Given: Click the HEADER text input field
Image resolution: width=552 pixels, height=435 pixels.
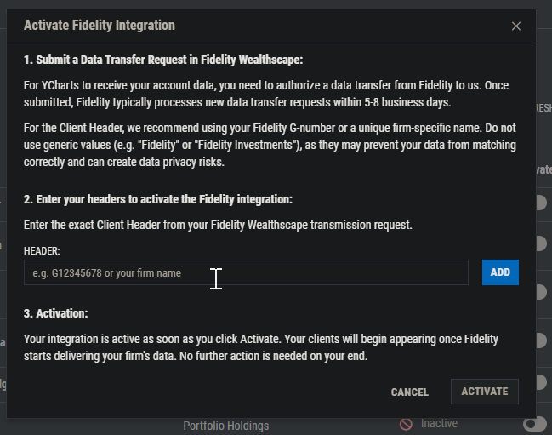Looking at the screenshot, I should point(246,272).
